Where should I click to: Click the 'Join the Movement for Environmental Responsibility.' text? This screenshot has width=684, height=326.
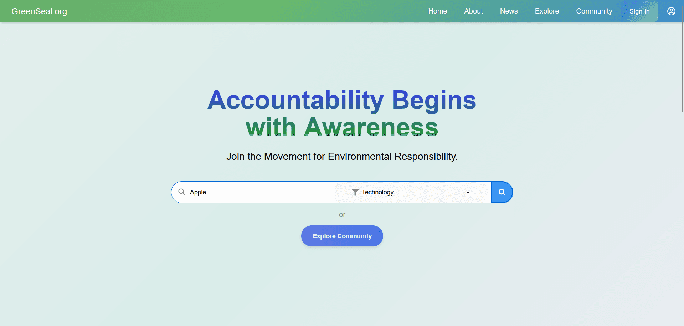click(342, 157)
